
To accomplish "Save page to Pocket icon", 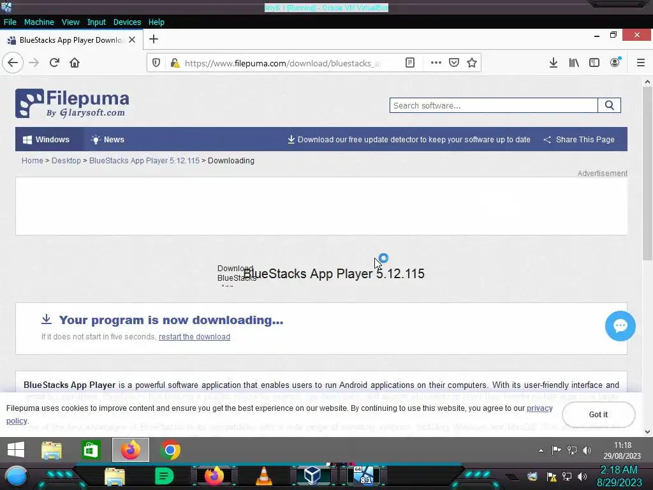I will 454,63.
